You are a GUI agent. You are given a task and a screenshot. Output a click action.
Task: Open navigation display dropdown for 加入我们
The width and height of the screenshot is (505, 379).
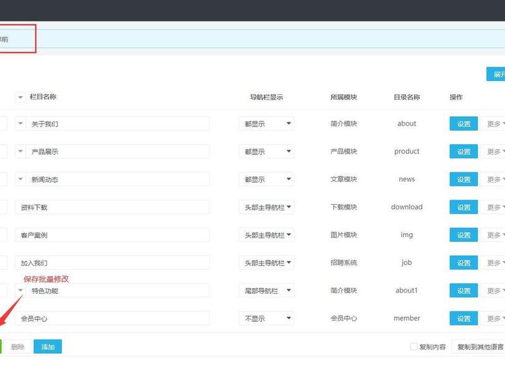tap(266, 263)
